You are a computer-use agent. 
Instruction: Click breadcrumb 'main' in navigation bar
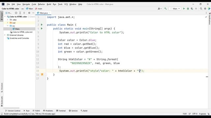coord(39,9)
